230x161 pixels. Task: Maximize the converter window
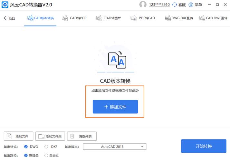(x=217, y=5)
